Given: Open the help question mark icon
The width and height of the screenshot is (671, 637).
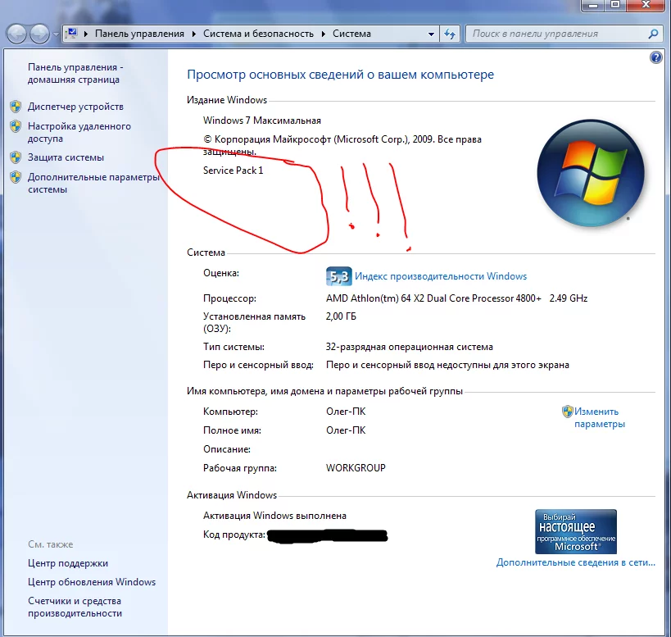Looking at the screenshot, I should [655, 57].
